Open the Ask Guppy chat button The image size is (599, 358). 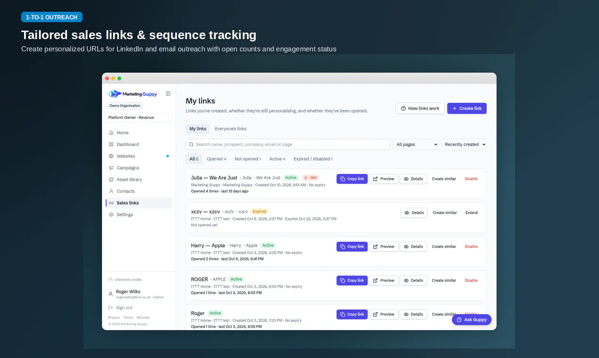click(x=472, y=320)
